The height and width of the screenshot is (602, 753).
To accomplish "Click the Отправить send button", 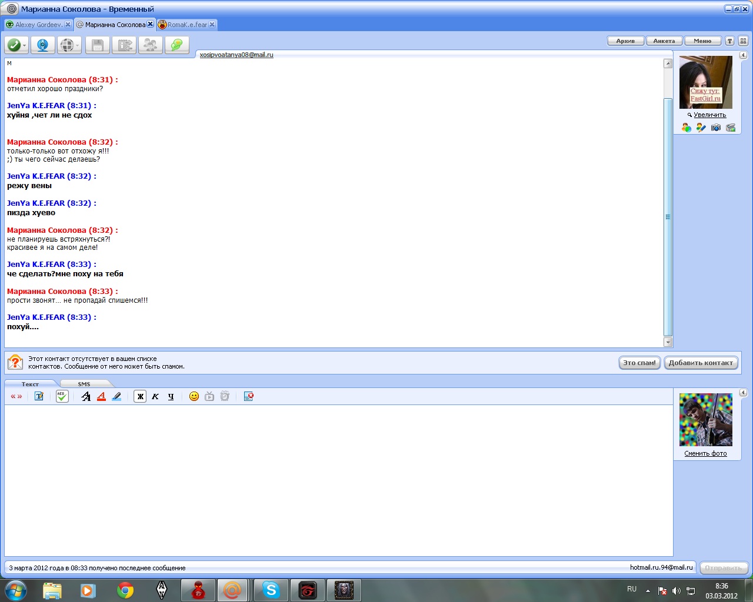I will click(x=724, y=568).
